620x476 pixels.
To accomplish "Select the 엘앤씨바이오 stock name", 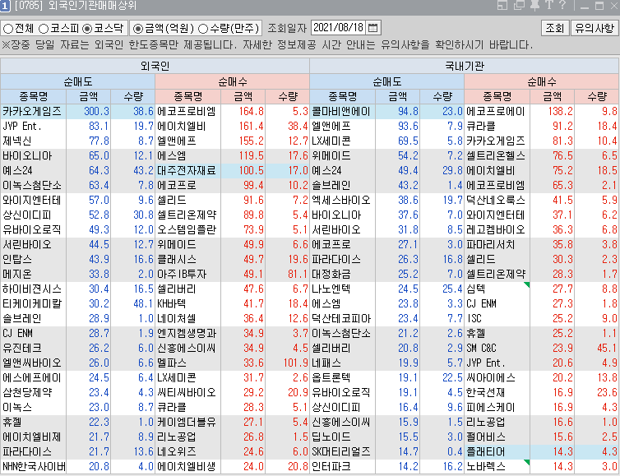I will click(x=32, y=363).
